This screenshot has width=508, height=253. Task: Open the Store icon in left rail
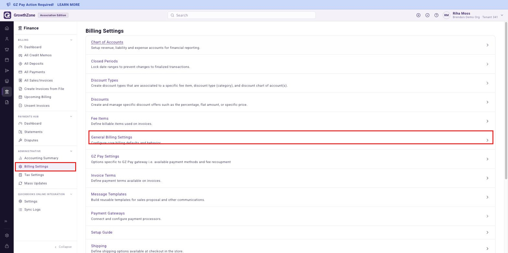(7, 81)
